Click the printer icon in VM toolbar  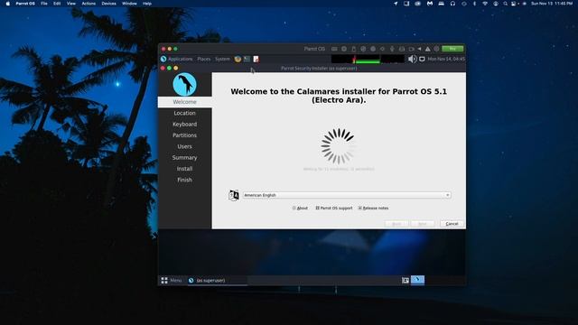[x=402, y=49]
